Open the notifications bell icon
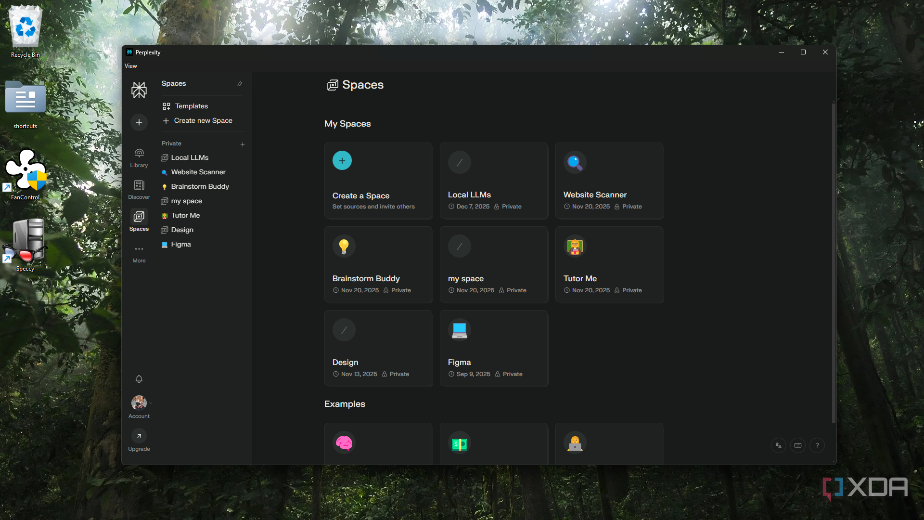The width and height of the screenshot is (924, 520). (139, 379)
